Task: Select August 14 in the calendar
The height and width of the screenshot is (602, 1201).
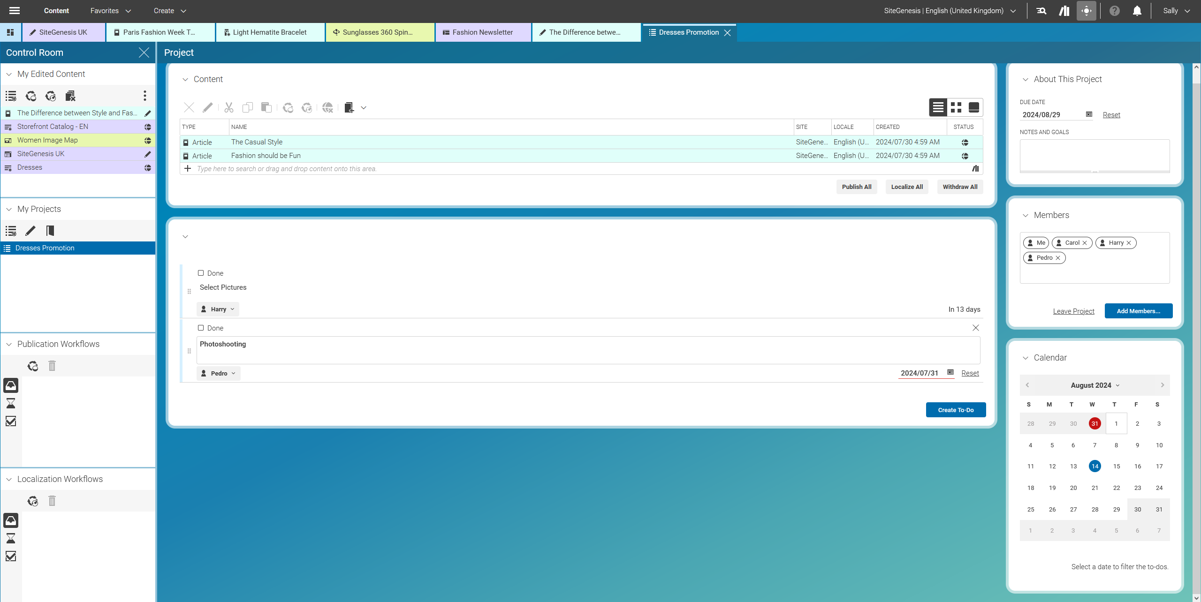Action: [x=1095, y=466]
